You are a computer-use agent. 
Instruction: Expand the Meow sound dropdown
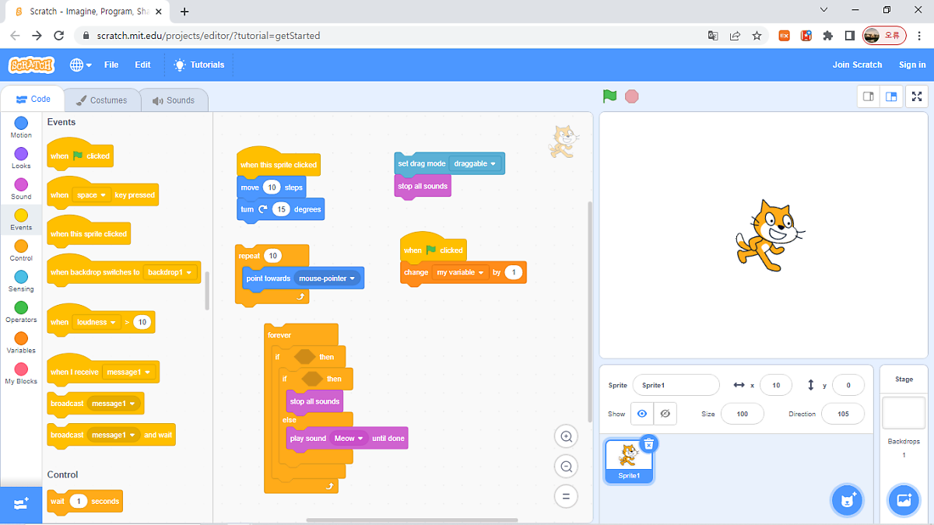(x=360, y=439)
